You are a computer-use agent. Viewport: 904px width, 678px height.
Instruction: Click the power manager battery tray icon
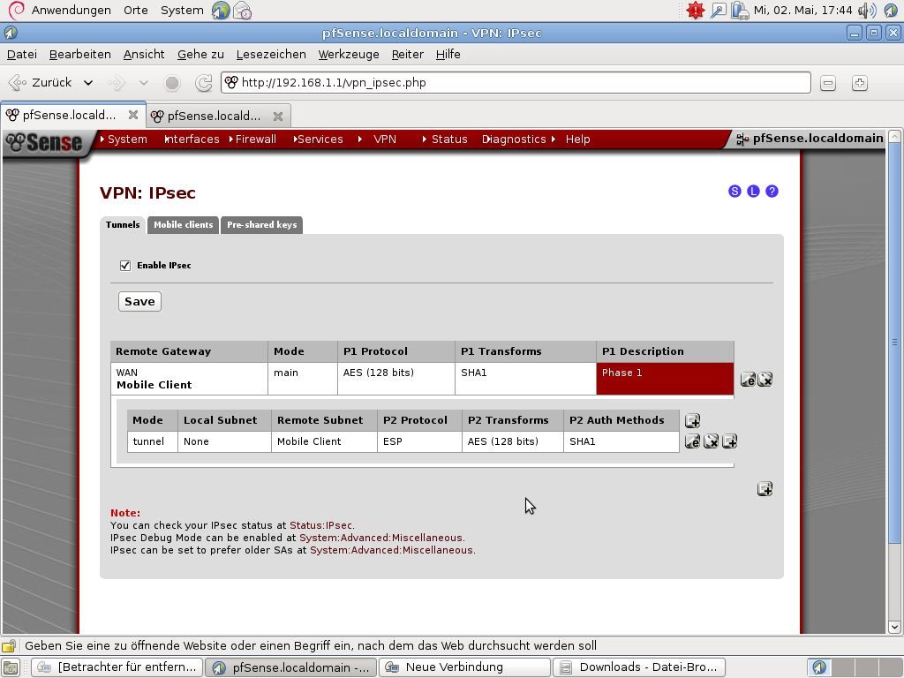739,11
